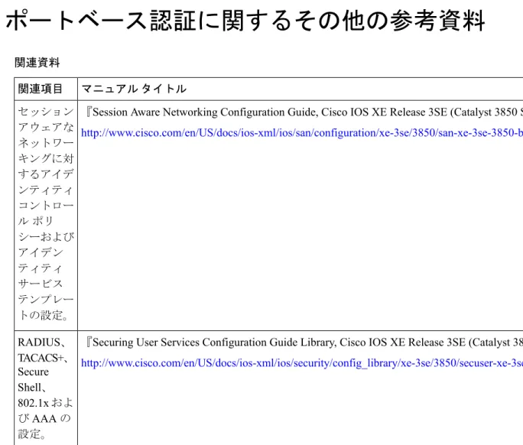Click the RADIUS、TACACS+、Secure Shell topic cell
This screenshot has height=445, width=523.
coord(45,388)
